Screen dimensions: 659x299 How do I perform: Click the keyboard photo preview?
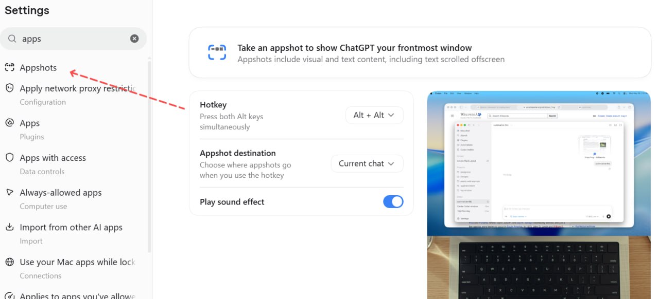coord(539,268)
